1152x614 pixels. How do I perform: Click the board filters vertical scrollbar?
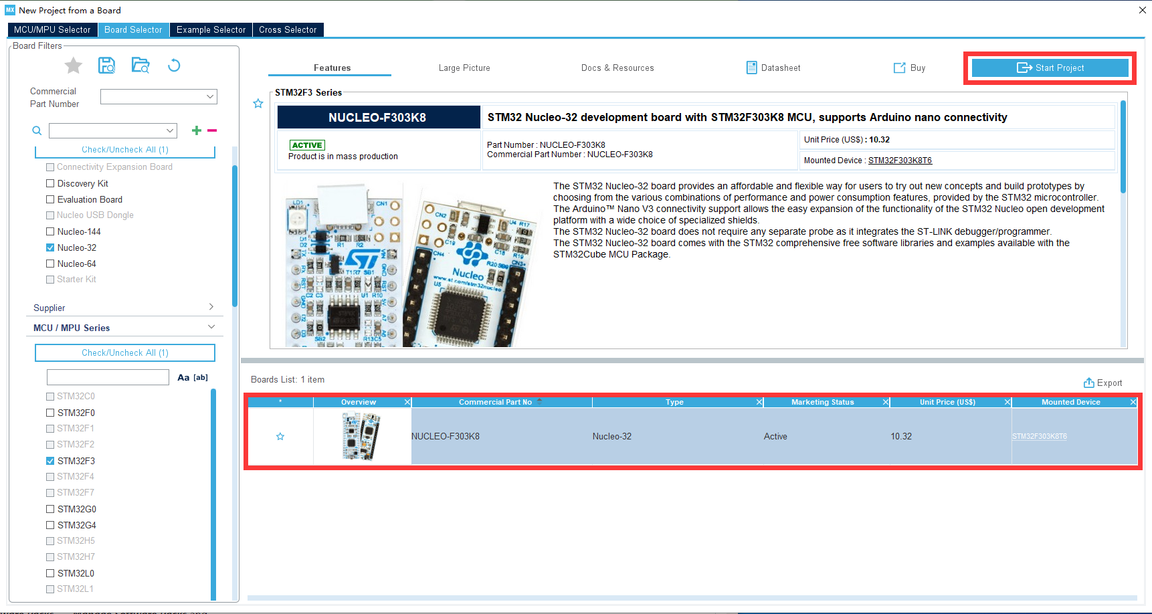click(235, 235)
